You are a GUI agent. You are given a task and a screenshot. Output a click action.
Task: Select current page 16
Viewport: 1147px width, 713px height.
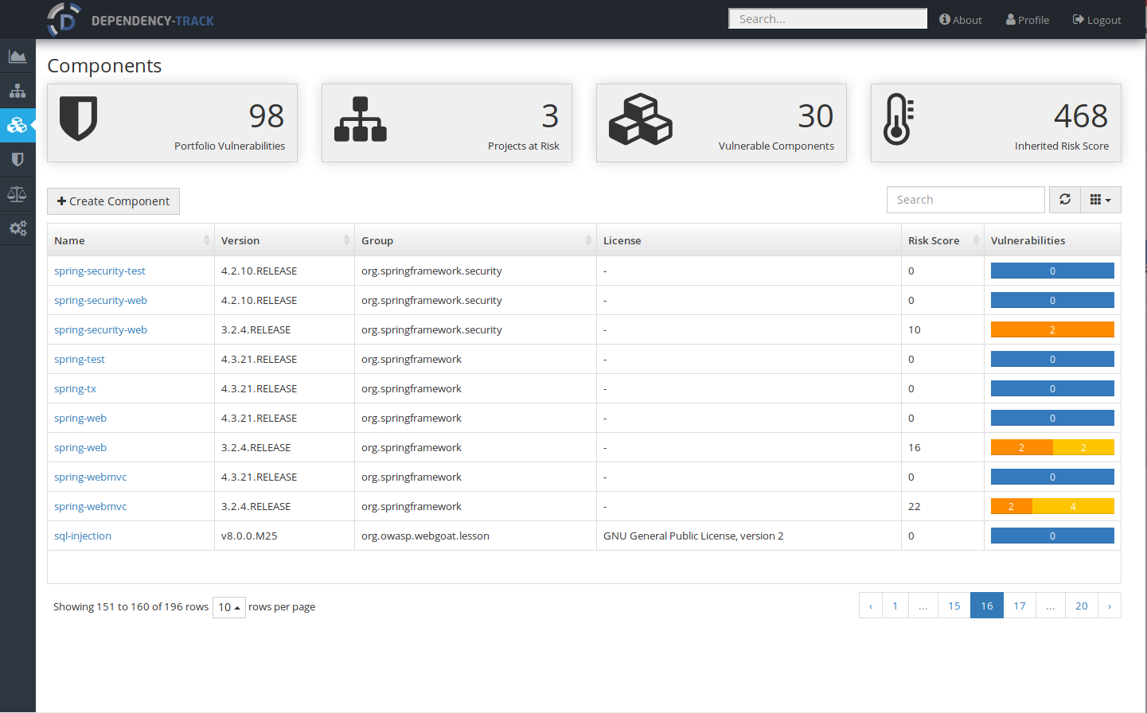987,606
